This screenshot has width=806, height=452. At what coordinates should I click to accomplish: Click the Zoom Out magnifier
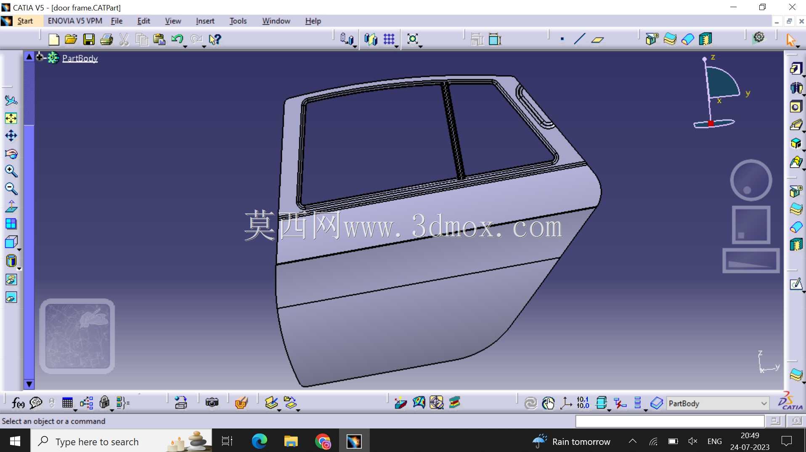tap(11, 189)
